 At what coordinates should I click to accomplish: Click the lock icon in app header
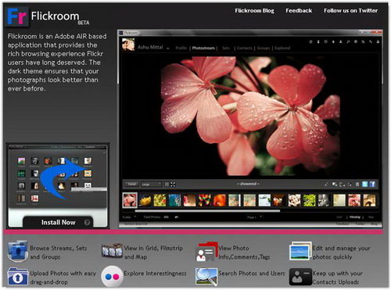point(378,41)
